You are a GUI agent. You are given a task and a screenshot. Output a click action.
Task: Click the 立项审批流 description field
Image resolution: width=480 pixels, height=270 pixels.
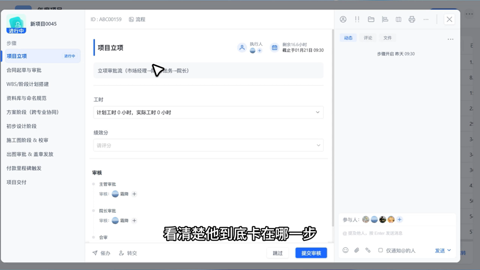pyautogui.click(x=208, y=70)
